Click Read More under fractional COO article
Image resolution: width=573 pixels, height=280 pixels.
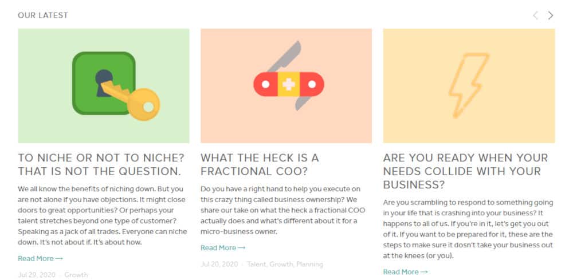[x=223, y=248]
